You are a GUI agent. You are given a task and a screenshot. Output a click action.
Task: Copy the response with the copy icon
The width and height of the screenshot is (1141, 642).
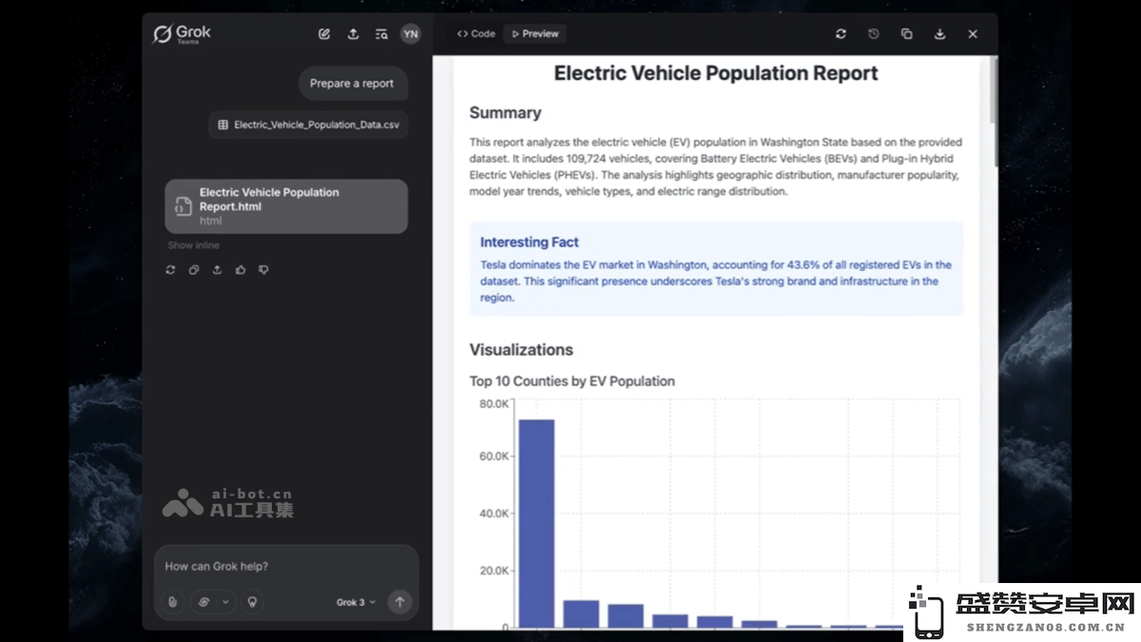click(194, 270)
